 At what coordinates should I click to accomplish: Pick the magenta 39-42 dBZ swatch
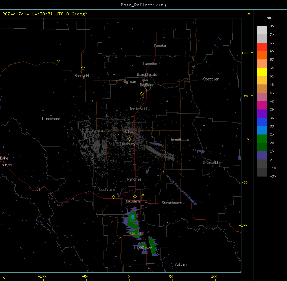tap(262, 105)
